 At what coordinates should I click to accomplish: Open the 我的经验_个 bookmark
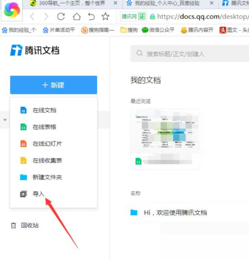(x=19, y=30)
